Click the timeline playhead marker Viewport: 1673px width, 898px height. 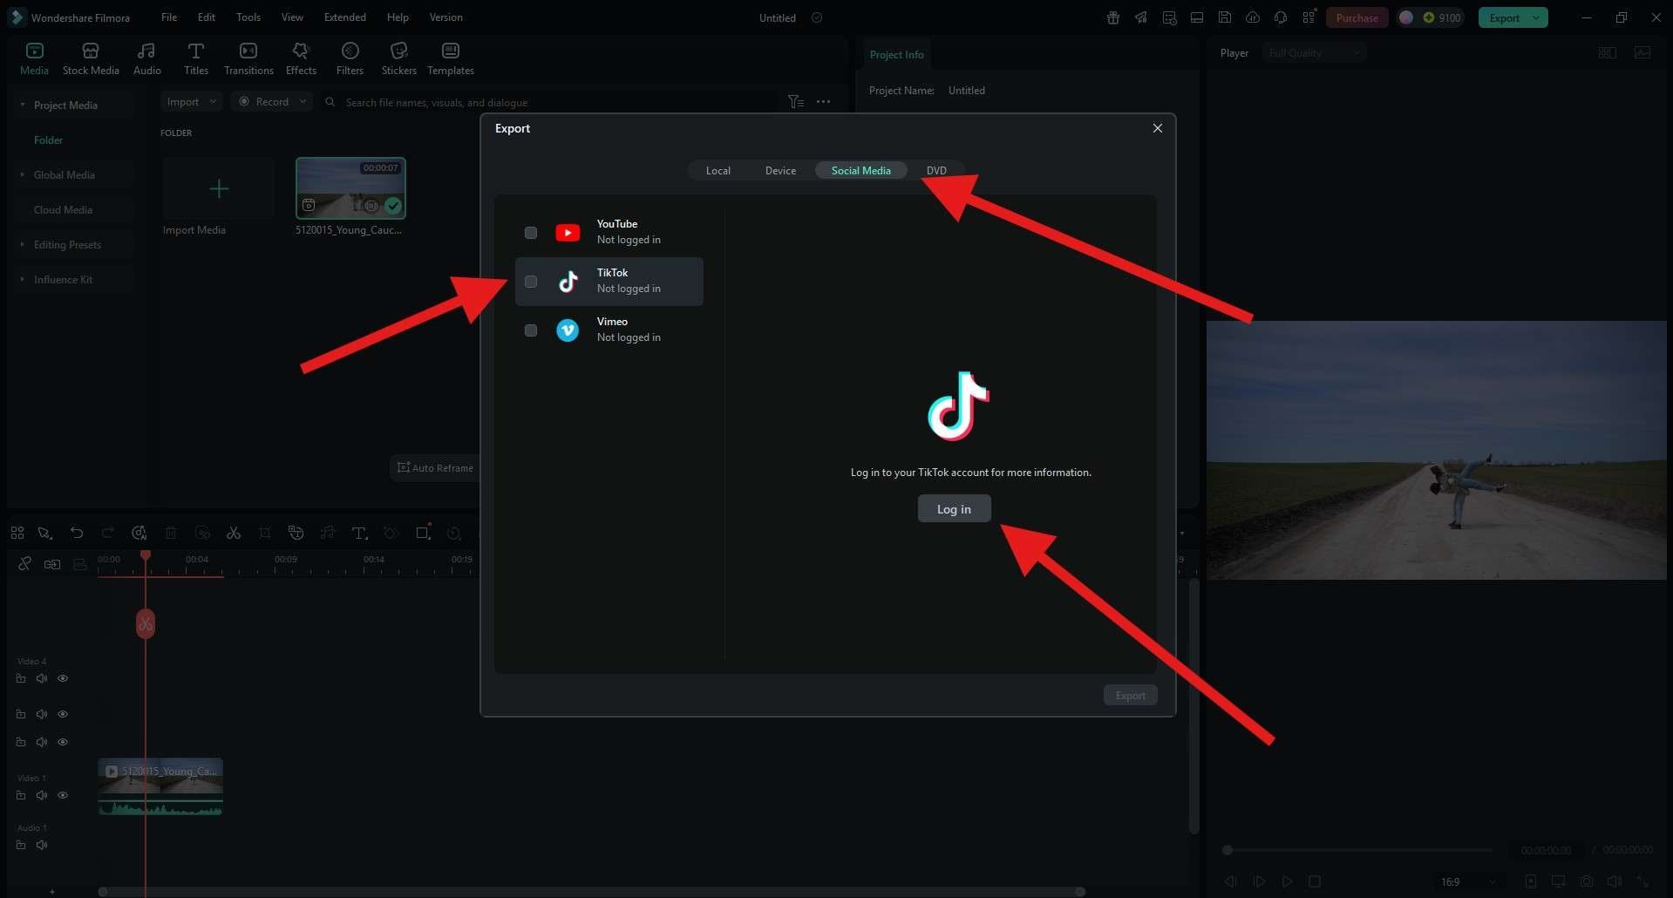tap(146, 555)
